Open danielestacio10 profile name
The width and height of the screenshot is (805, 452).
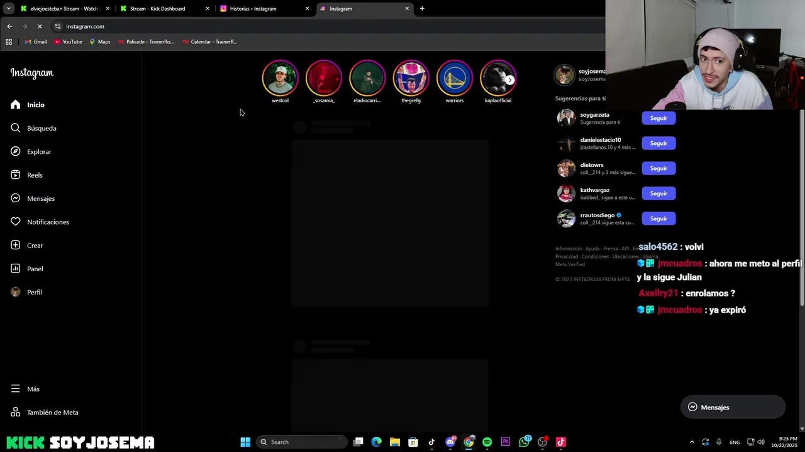coord(600,140)
